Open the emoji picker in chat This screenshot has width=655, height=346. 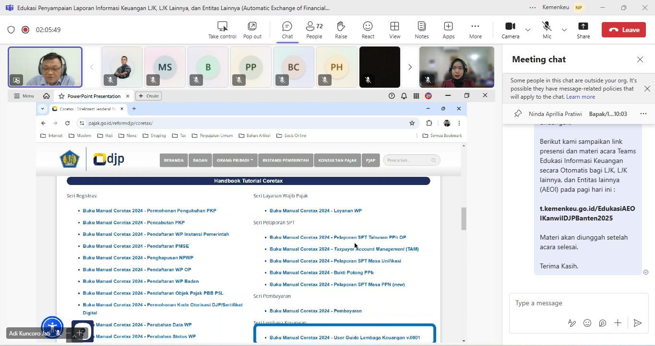point(587,323)
